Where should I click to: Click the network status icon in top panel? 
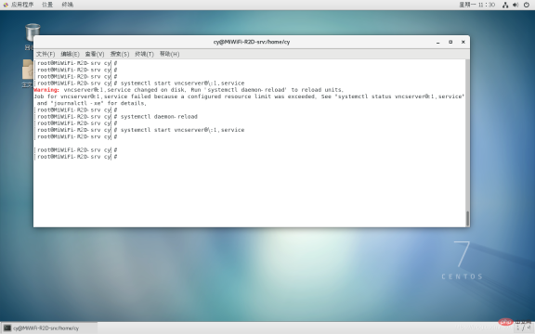point(505,5)
